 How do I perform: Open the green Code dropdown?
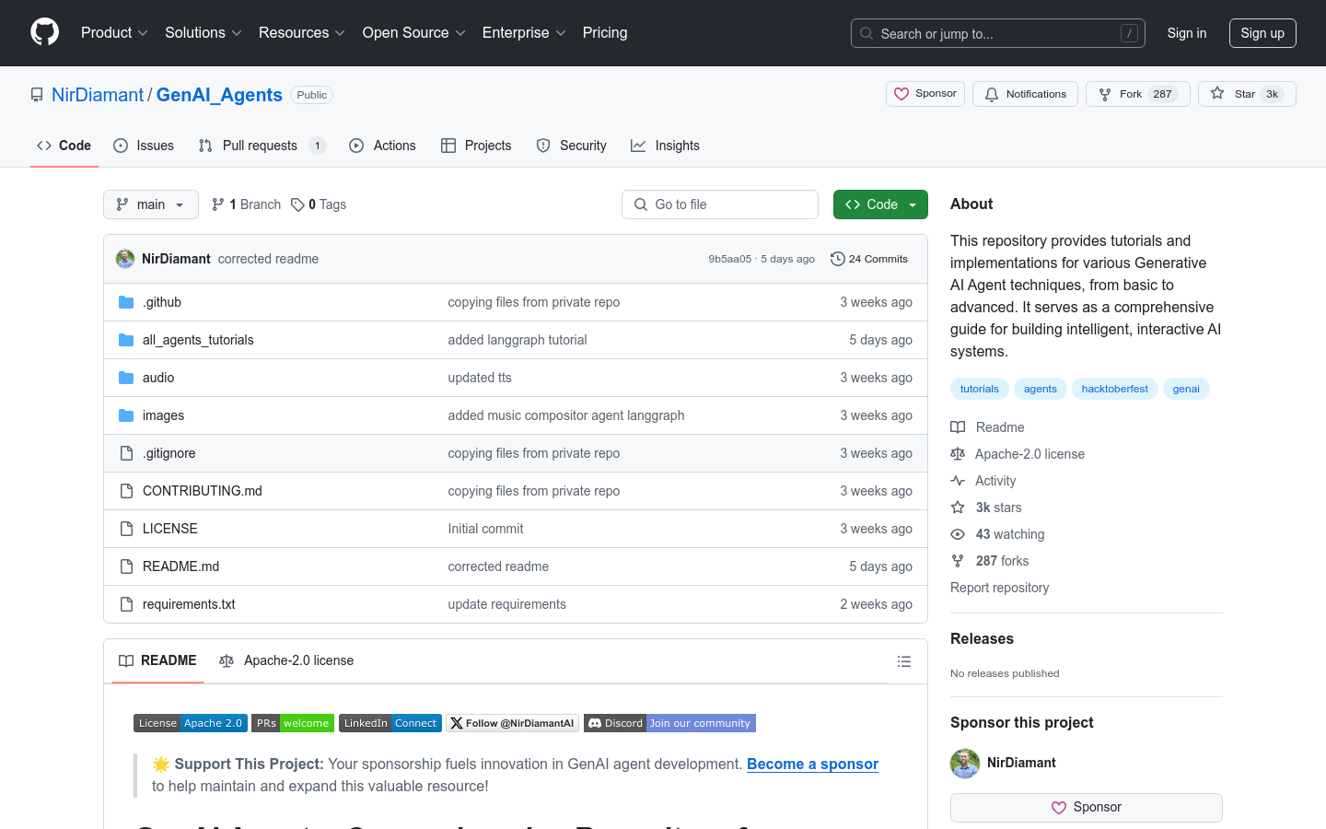880,204
